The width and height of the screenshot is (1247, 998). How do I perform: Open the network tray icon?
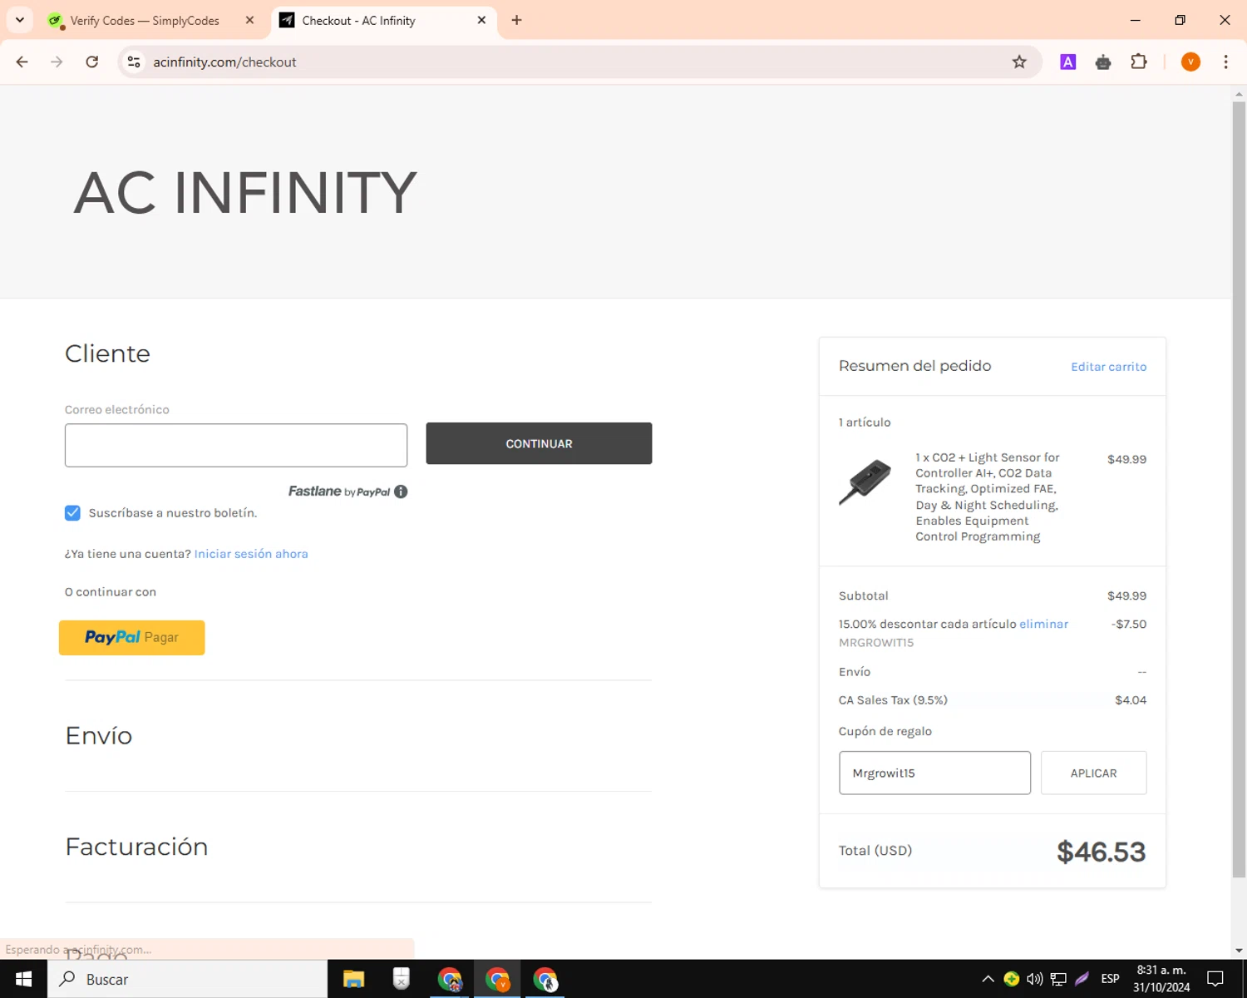[1058, 979]
